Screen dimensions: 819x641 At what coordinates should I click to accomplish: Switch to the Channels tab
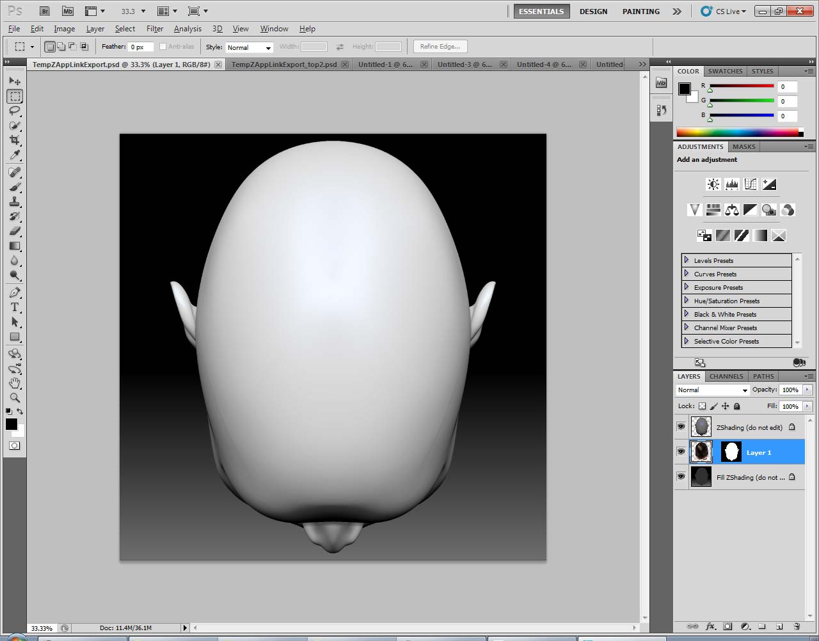coord(726,376)
